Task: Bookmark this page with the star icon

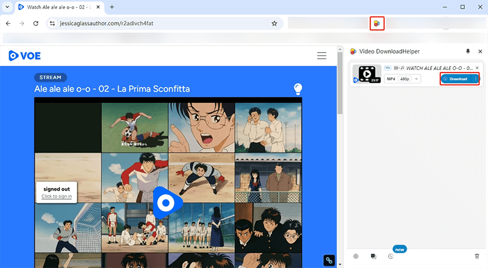Action: pos(274,23)
